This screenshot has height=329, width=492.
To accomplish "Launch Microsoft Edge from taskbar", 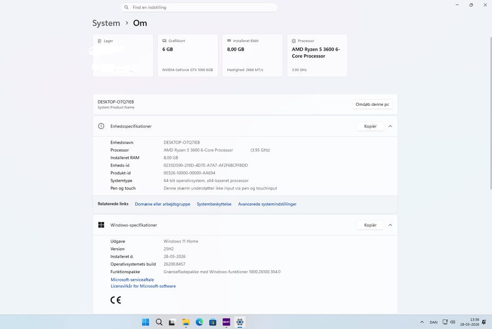I will [199, 322].
